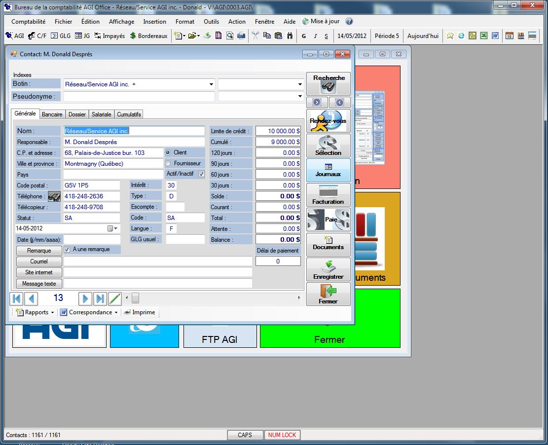Expand the Correspondance dropdown
The image size is (548, 445).
pyautogui.click(x=116, y=312)
